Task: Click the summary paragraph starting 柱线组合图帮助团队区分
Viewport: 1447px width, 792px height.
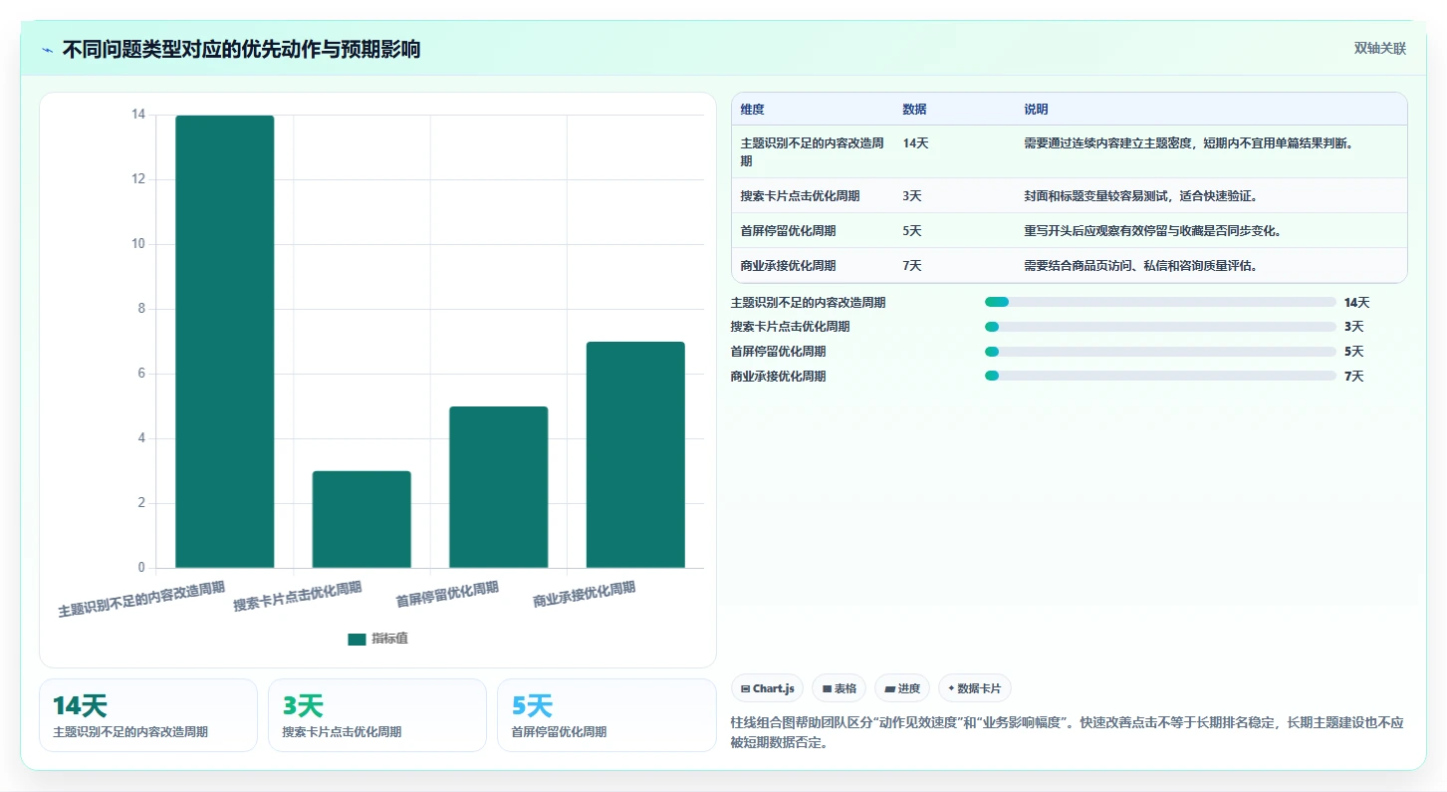Action: pos(1067,732)
